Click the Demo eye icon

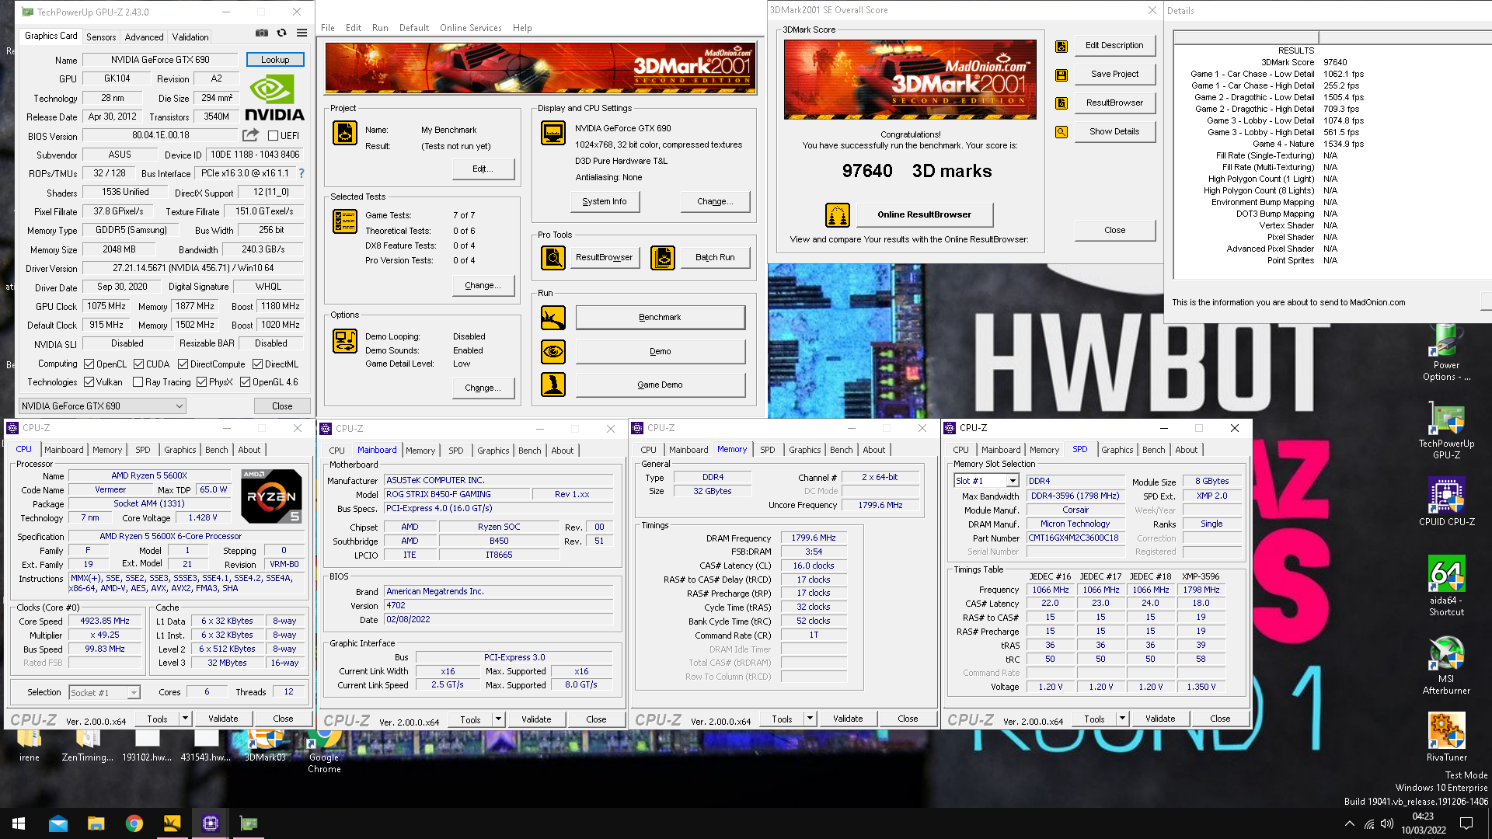pyautogui.click(x=553, y=351)
